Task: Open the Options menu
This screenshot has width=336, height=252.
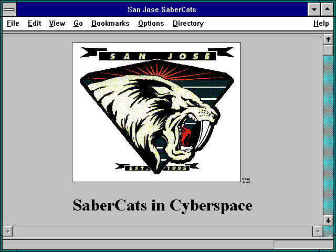Action: (x=151, y=23)
